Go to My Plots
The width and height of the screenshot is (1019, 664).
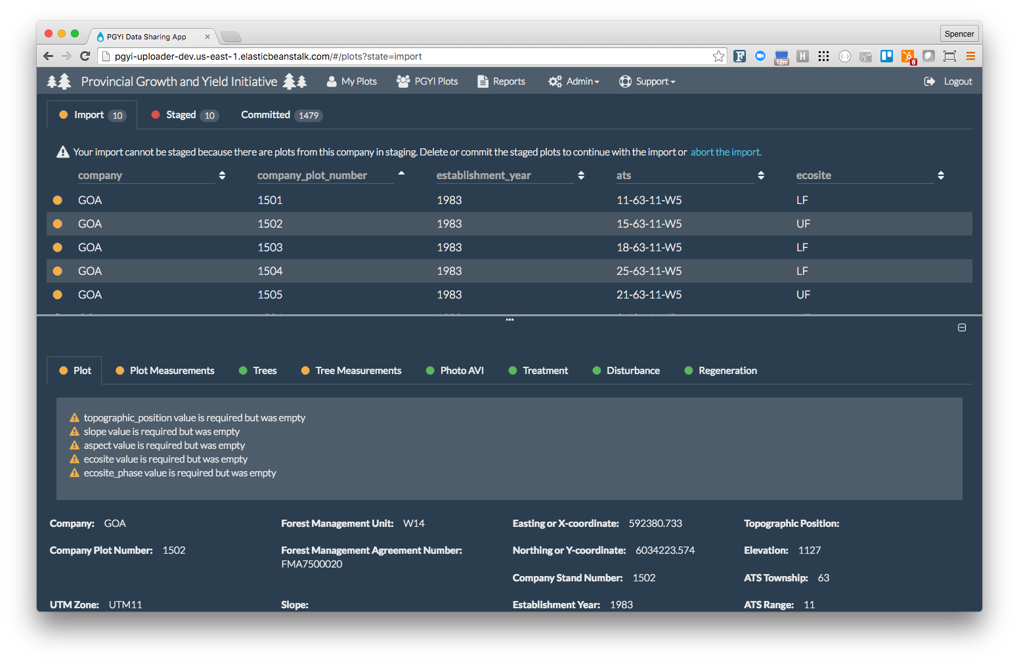tap(352, 81)
